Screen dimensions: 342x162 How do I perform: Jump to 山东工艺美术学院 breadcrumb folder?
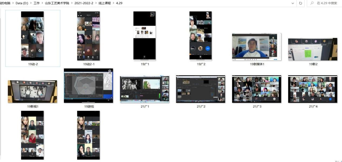click(57, 3)
